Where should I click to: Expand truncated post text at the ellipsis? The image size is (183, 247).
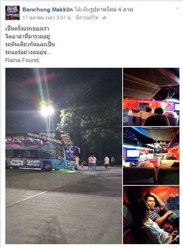pos(49,53)
